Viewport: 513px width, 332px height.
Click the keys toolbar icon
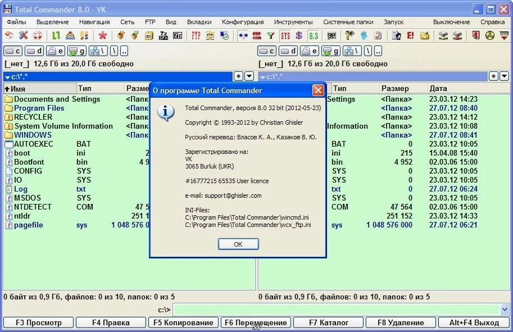(349, 35)
